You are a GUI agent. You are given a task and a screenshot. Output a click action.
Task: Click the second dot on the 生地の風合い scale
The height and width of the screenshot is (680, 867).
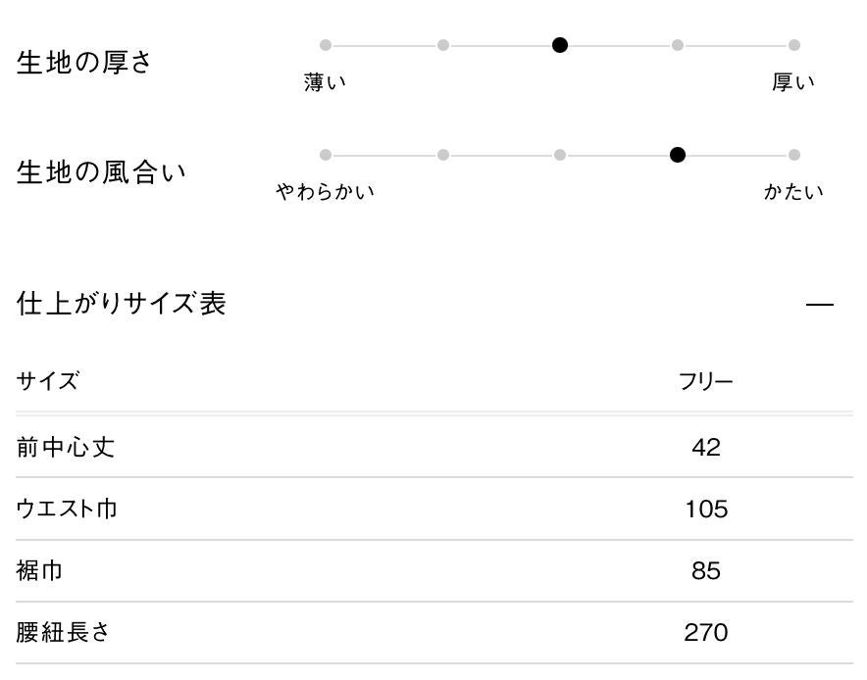point(443,155)
